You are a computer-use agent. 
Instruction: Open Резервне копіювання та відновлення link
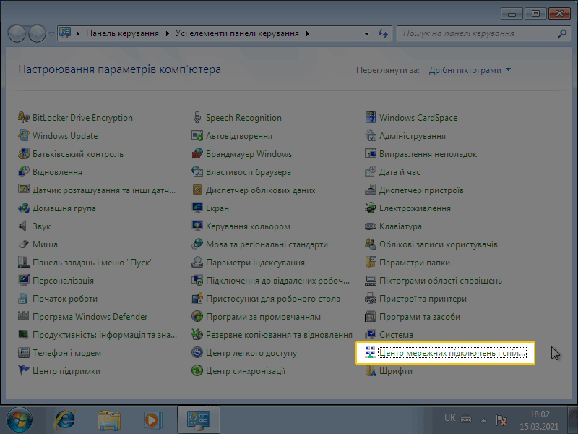click(x=279, y=335)
